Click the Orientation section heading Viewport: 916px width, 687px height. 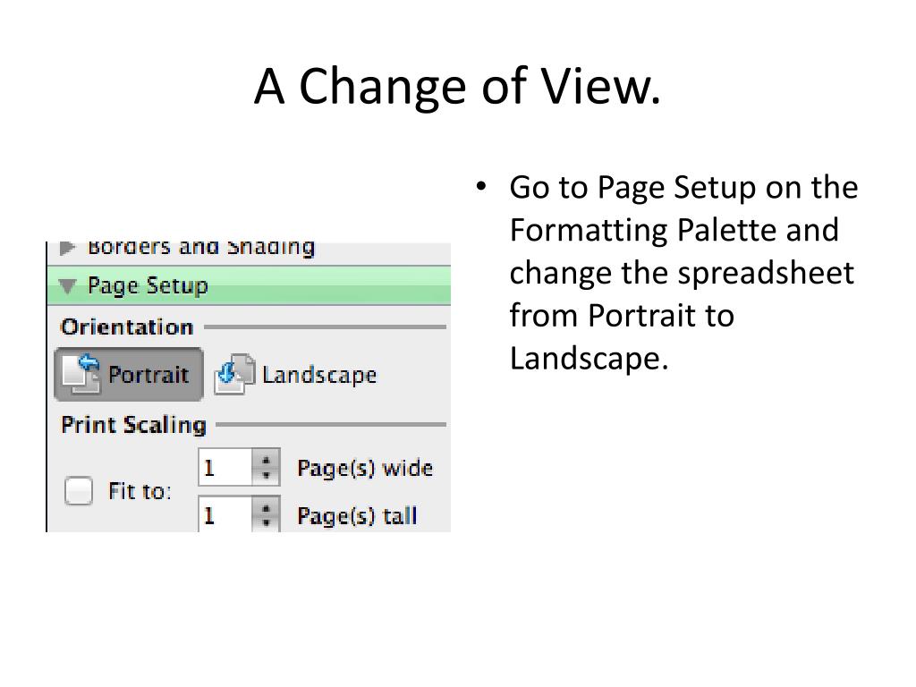[x=127, y=327]
